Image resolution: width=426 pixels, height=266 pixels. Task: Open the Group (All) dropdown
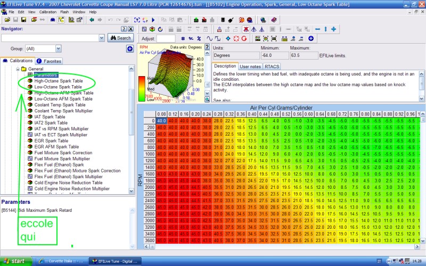[x=59, y=48]
